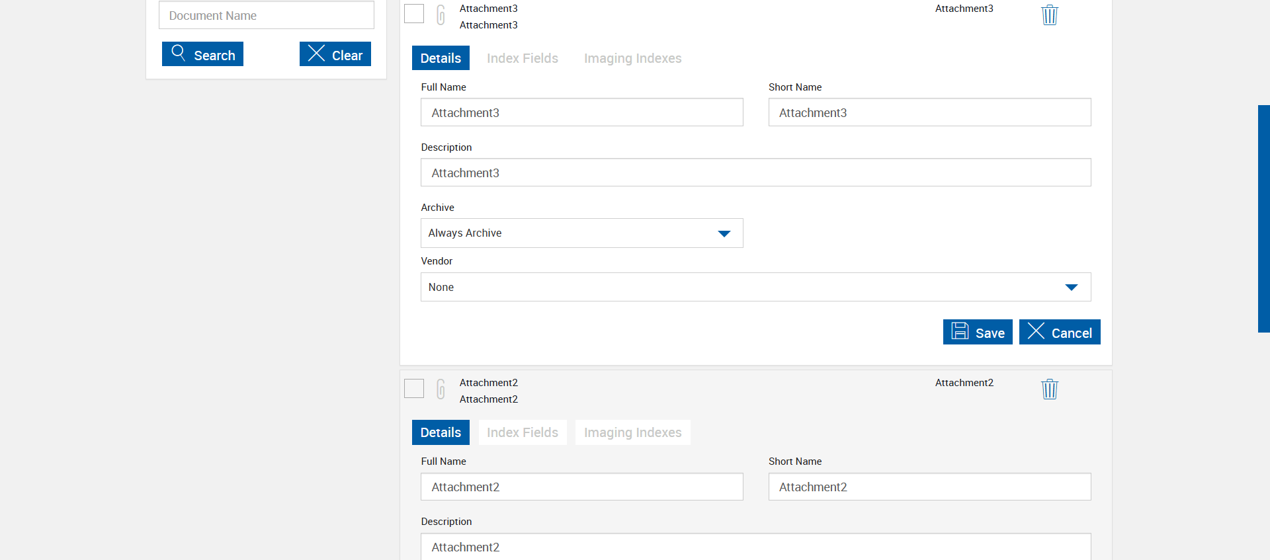Click the magnifier icon in Search button
Image resolution: width=1270 pixels, height=560 pixels.
point(178,52)
